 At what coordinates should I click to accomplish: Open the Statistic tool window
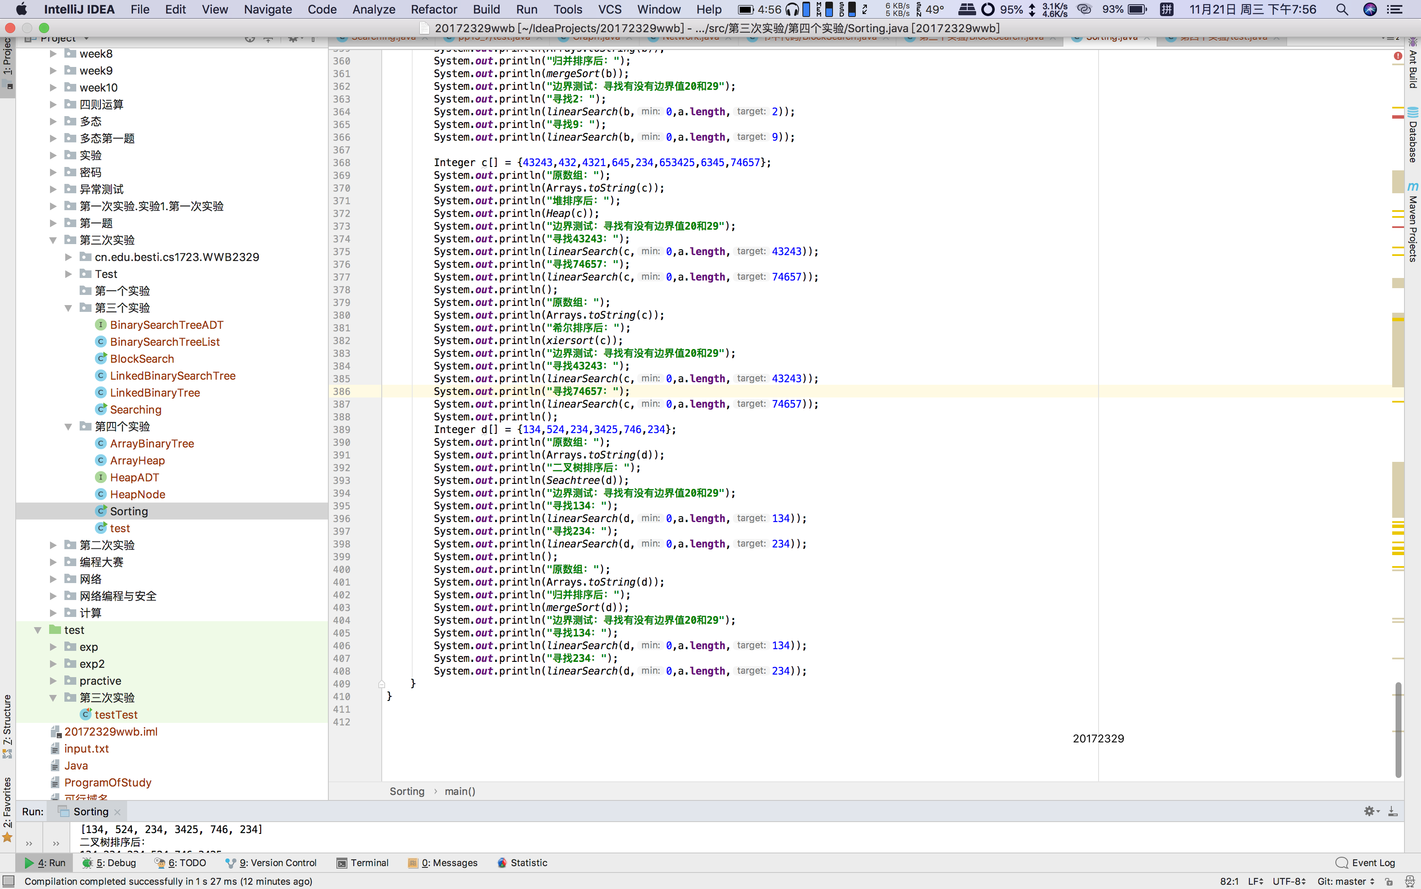pyautogui.click(x=522, y=863)
